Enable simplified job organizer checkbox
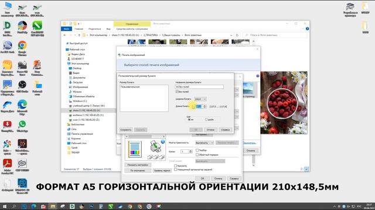The width and height of the screenshot is (375, 210). point(176,170)
